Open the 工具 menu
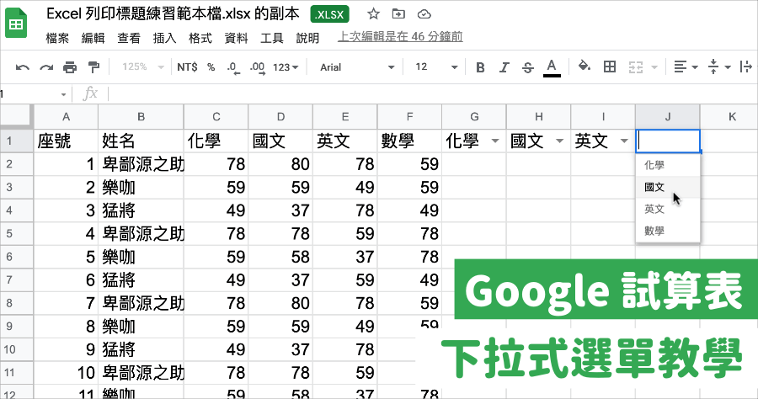The image size is (758, 399). coord(272,38)
